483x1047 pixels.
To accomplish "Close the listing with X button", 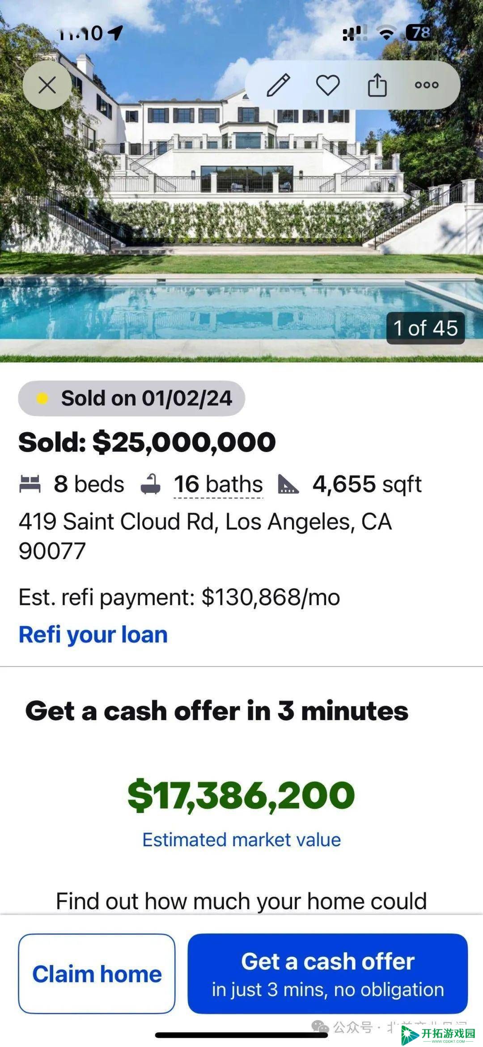I will click(47, 85).
